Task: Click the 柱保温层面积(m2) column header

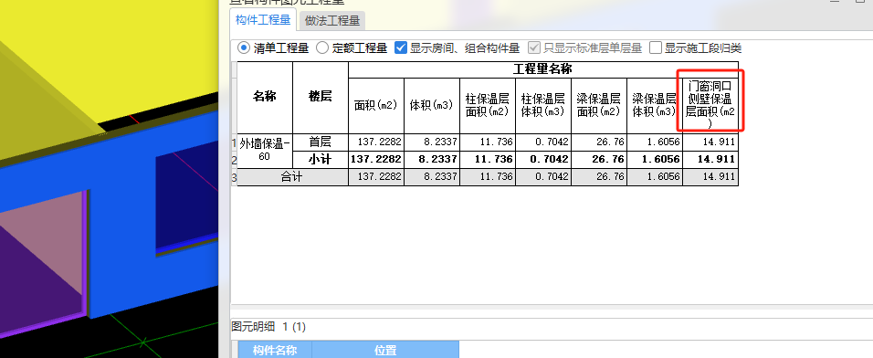Action: [x=488, y=106]
